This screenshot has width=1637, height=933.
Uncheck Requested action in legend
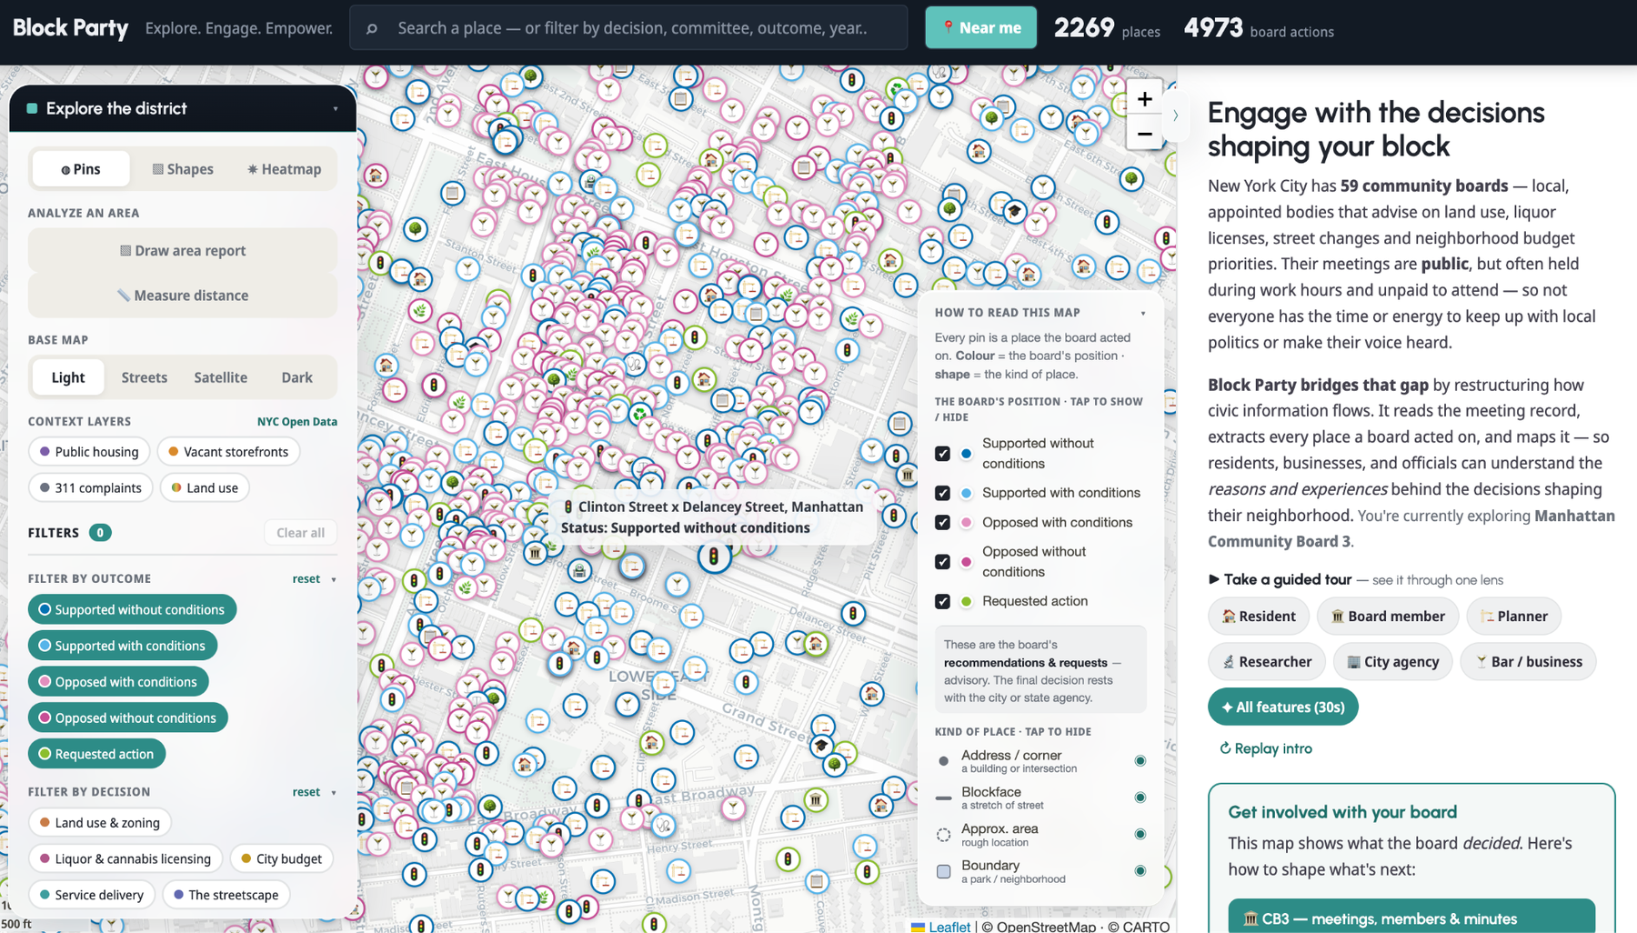pos(942,601)
